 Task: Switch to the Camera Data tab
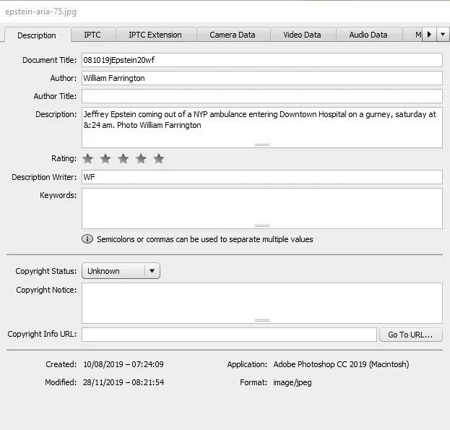pyautogui.click(x=233, y=35)
